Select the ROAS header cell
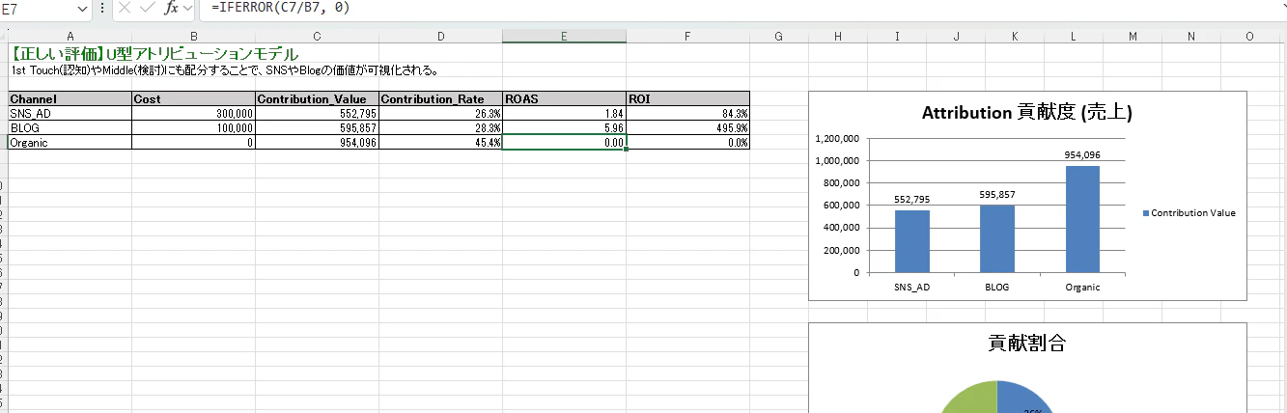The height and width of the screenshot is (413, 1287). coord(564,98)
